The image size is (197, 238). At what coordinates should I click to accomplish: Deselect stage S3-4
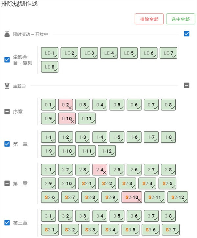pos(110,229)
